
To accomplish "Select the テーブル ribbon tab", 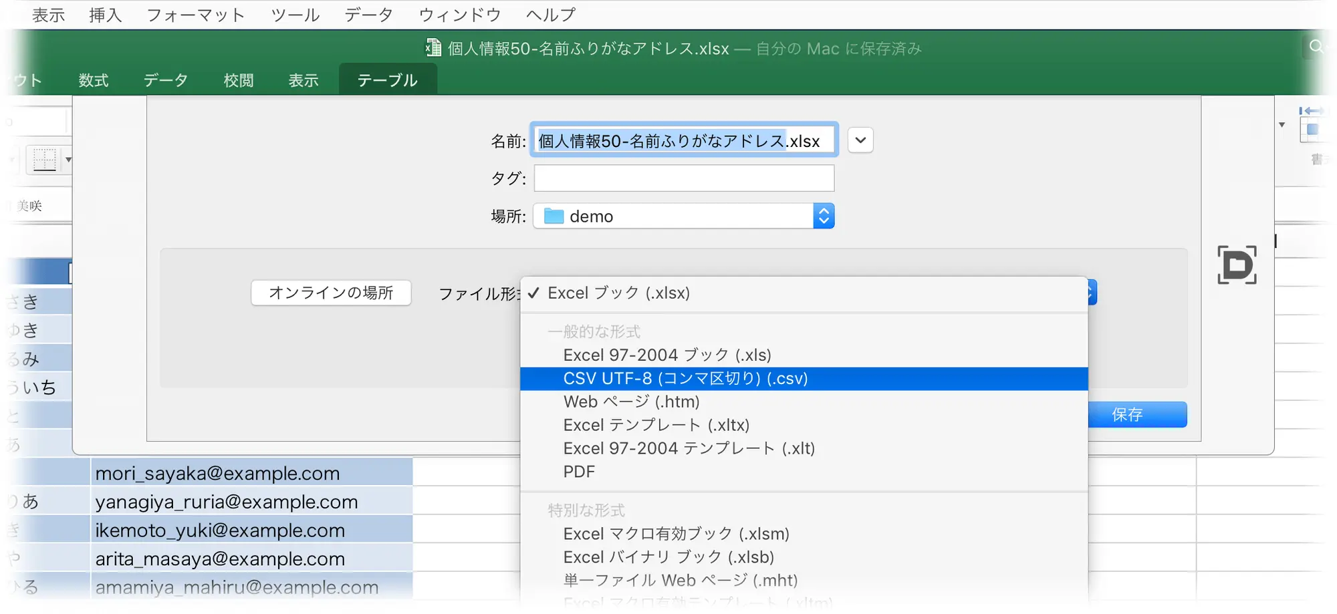I will click(388, 80).
